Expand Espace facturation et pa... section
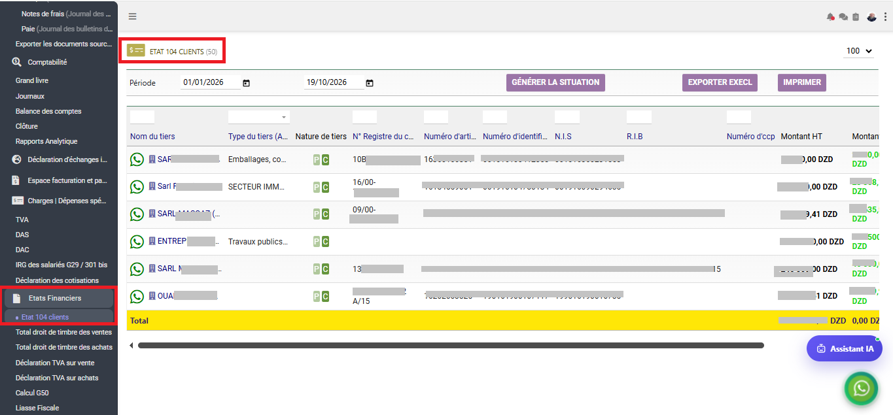The height and width of the screenshot is (415, 893). pos(67,180)
